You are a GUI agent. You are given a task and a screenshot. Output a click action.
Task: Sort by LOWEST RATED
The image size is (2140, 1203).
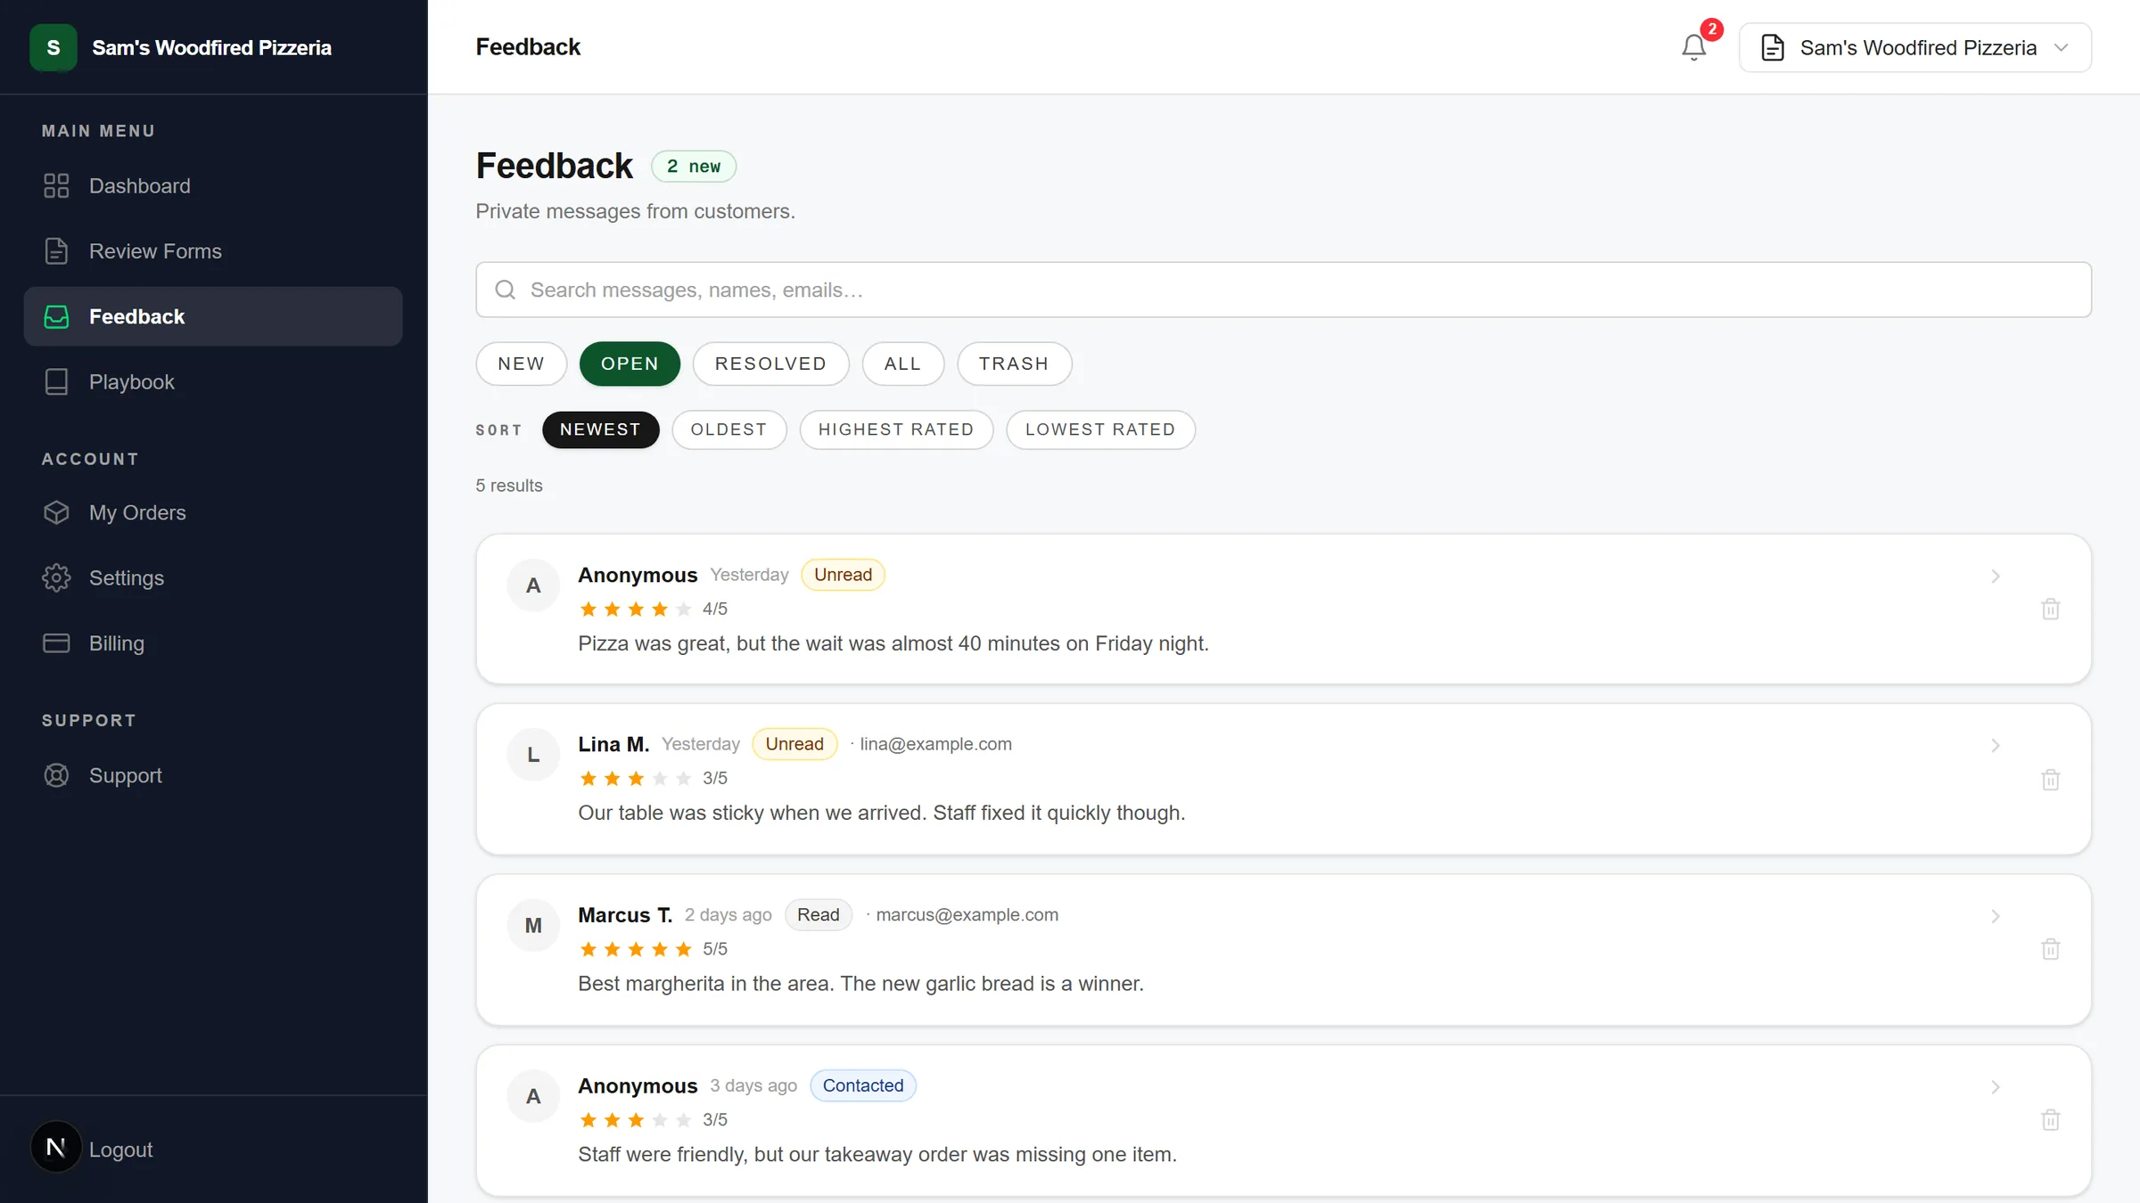(1100, 430)
